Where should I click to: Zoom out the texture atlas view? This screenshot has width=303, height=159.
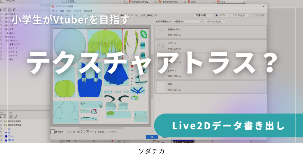point(74,132)
